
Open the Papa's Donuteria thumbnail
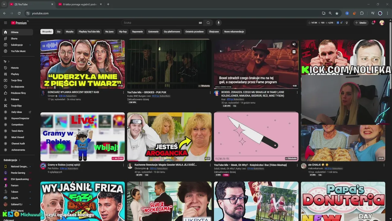[343, 201]
